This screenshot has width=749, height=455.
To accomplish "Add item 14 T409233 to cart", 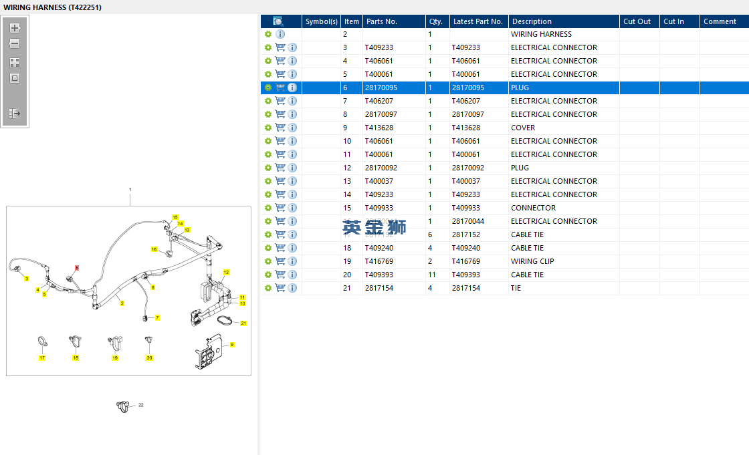I will click(x=280, y=194).
